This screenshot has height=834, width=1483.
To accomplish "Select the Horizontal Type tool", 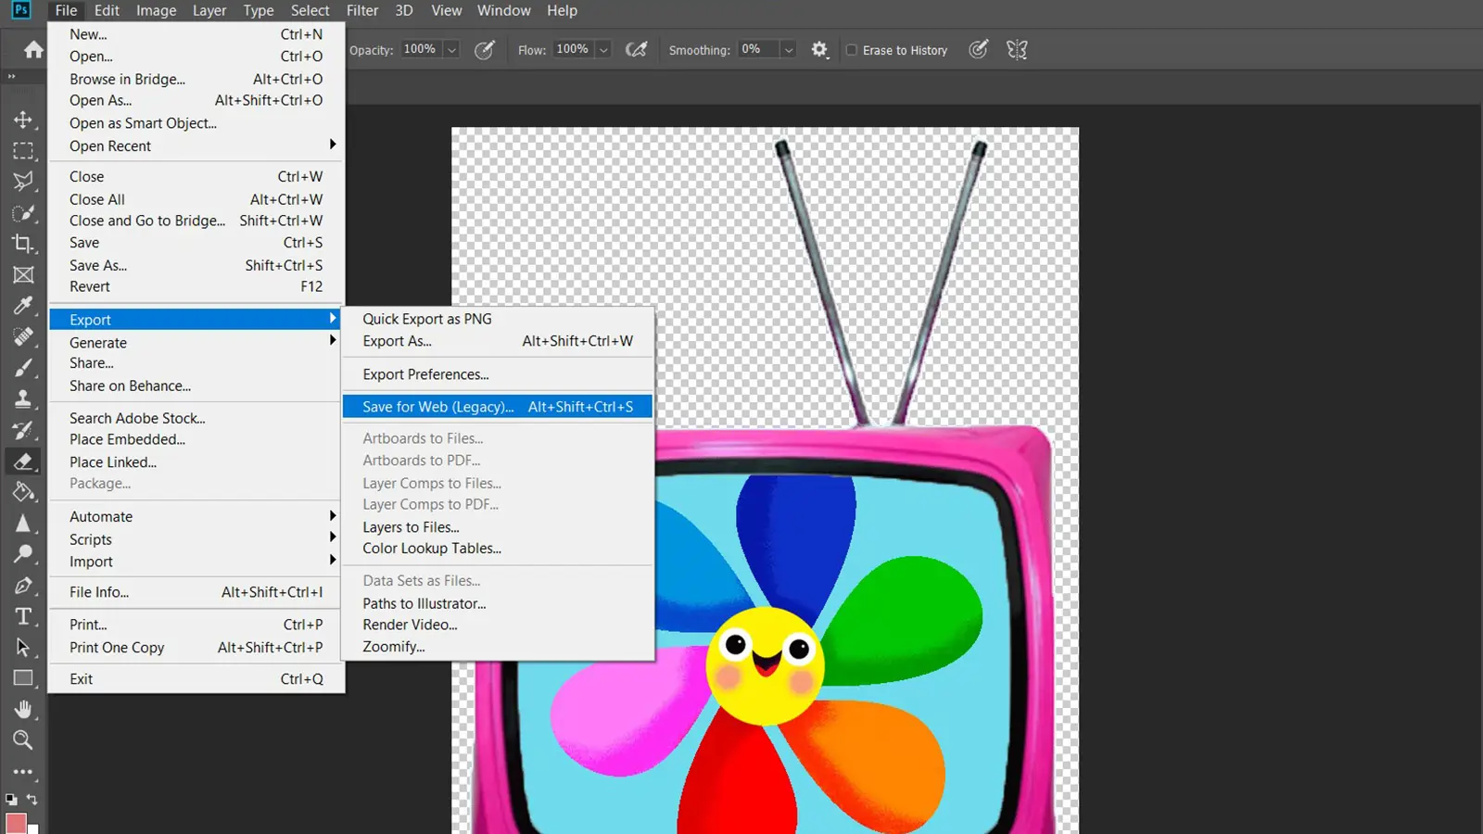I will click(23, 616).
